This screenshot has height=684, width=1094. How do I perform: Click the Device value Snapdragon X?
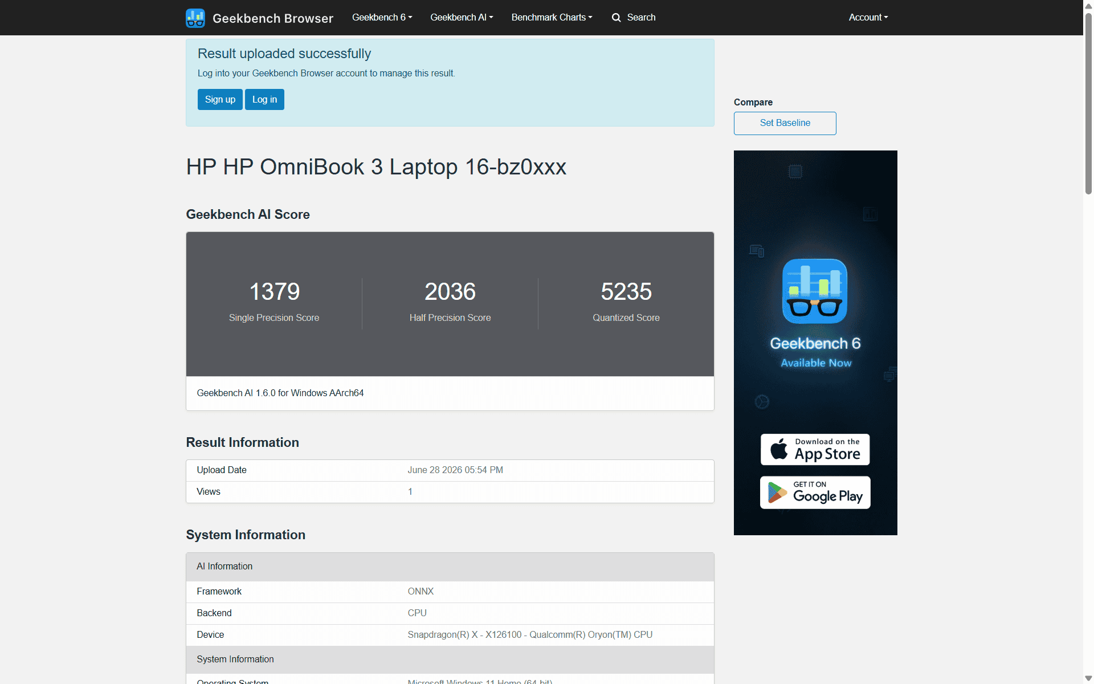530,634
